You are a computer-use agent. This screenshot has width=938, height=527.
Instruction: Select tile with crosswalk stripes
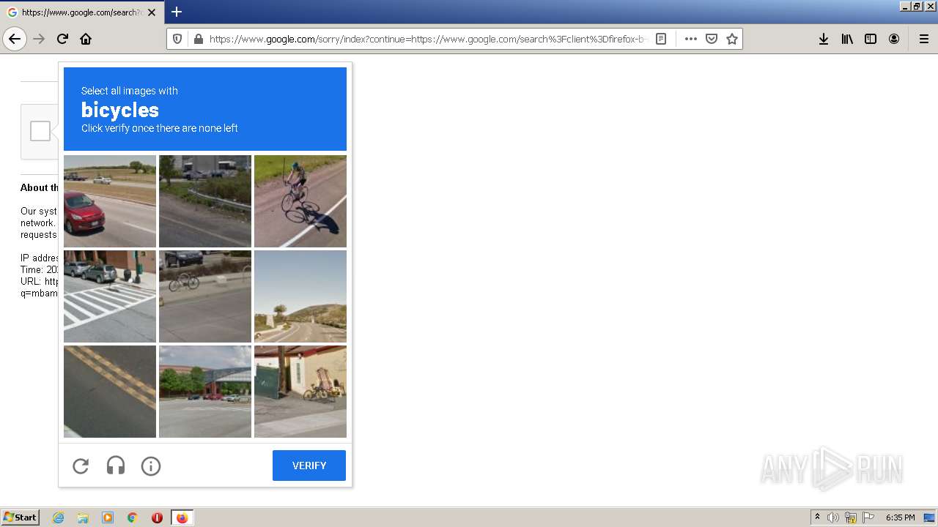click(x=110, y=296)
